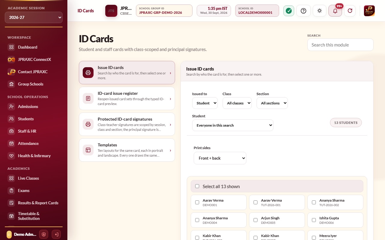Open Results & Report Cards in sidebar
This screenshot has width=385, height=240.
[34, 203]
